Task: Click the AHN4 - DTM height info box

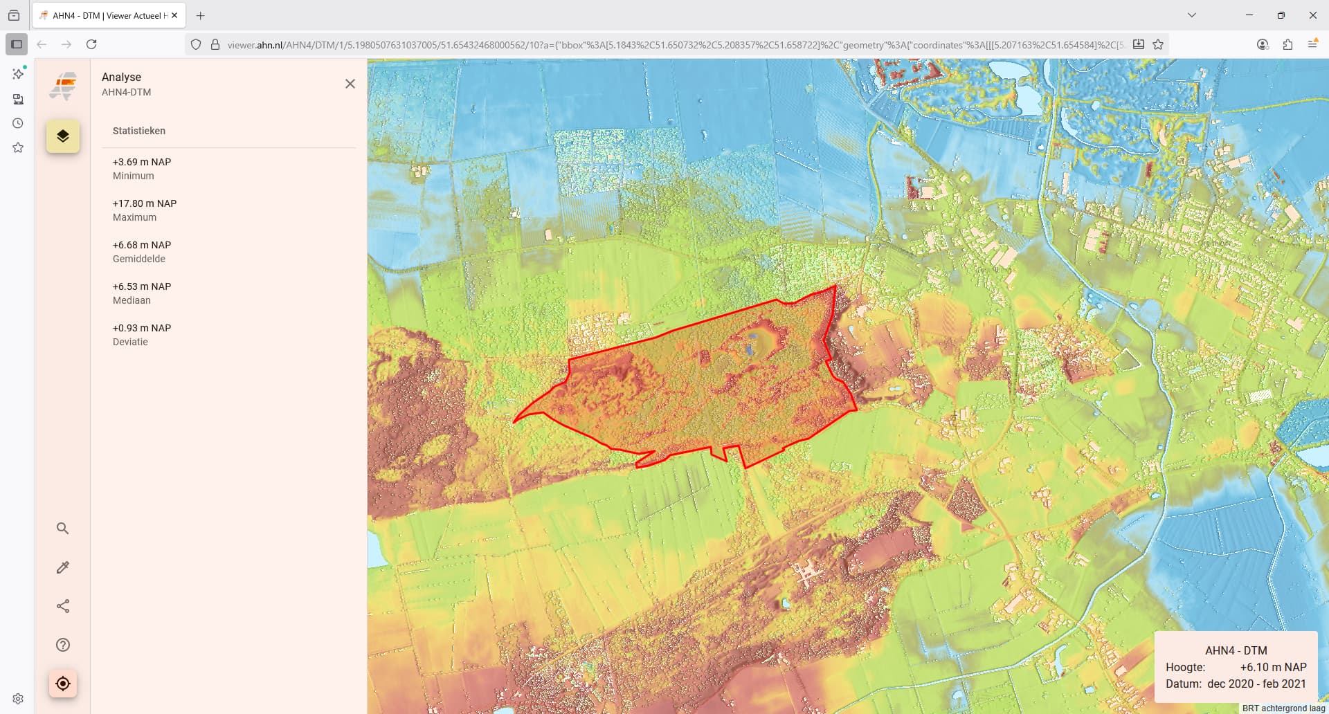Action: (x=1236, y=667)
